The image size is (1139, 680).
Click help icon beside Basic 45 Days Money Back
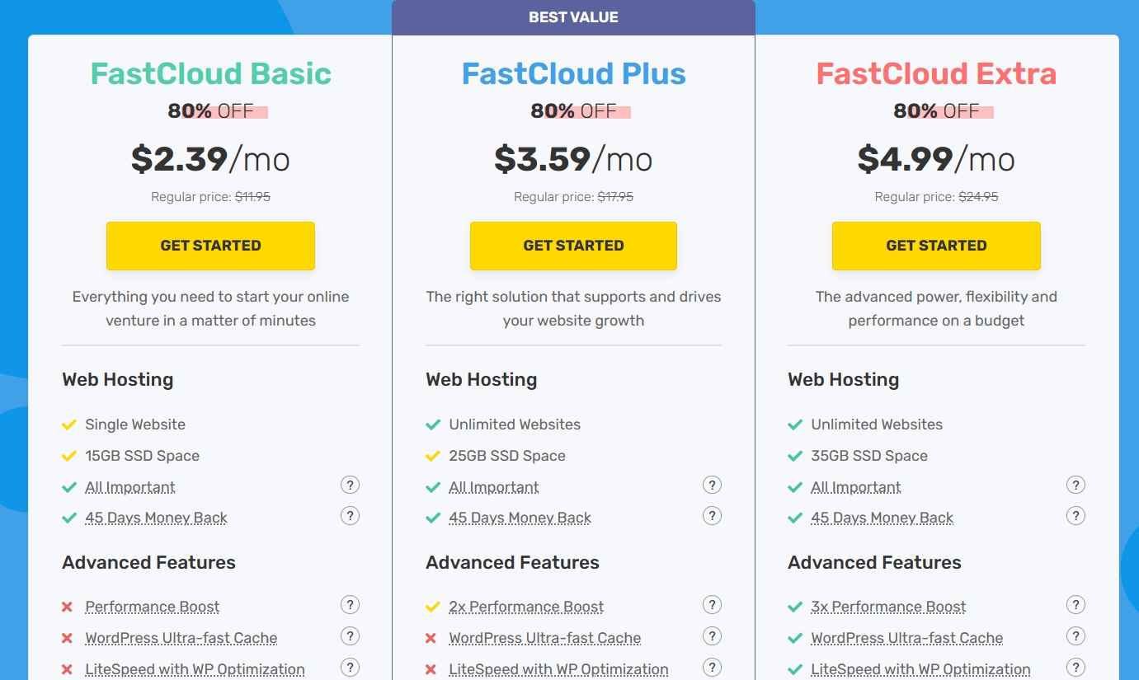pyautogui.click(x=350, y=516)
